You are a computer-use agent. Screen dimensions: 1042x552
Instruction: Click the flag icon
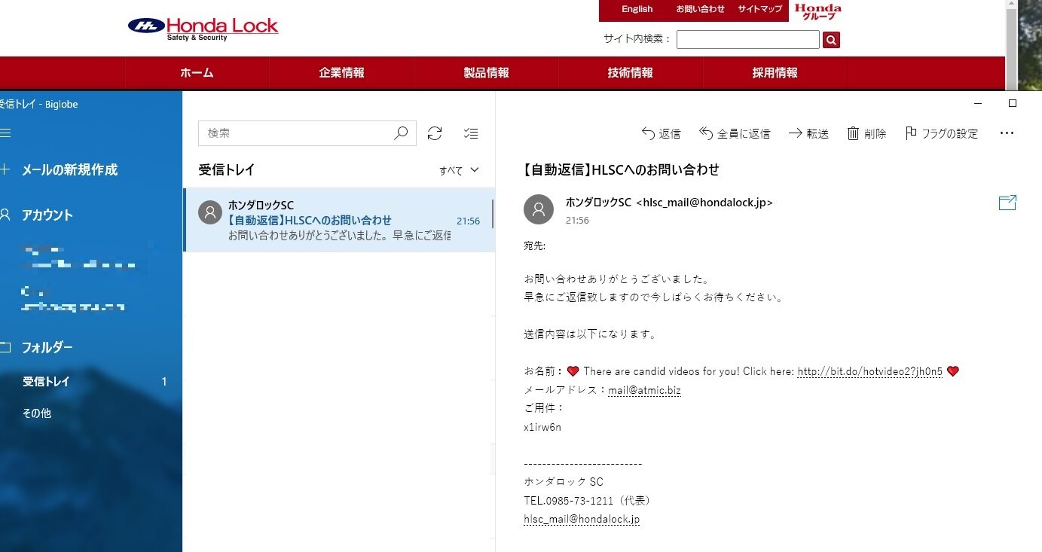tap(911, 133)
